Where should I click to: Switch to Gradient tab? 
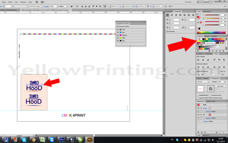206,79
